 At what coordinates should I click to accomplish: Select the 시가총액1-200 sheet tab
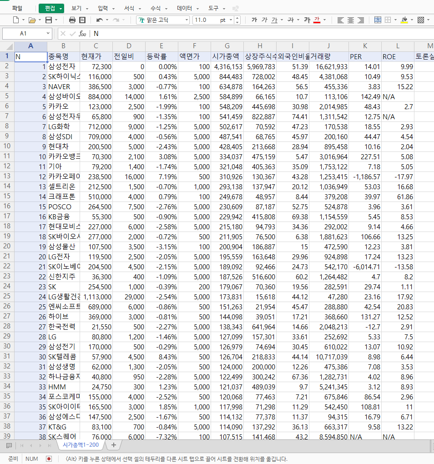(81, 445)
